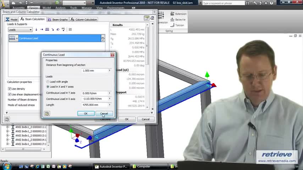Screen dimensions: 303x170
Task: Open load type dropdown on Continuous Load row
Action: coord(17,38)
